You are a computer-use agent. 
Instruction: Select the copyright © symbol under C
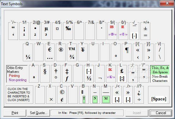62,92
